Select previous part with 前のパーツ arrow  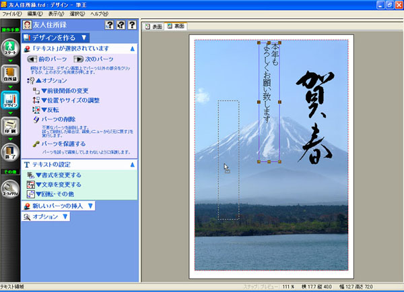[x=46, y=59]
